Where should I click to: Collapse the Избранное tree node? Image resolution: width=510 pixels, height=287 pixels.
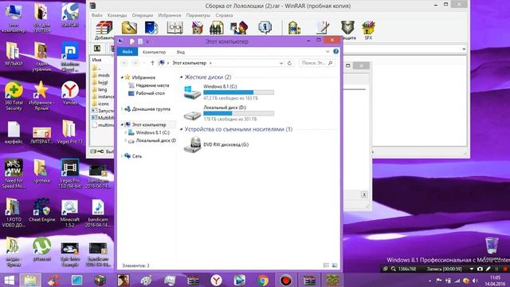(122, 77)
